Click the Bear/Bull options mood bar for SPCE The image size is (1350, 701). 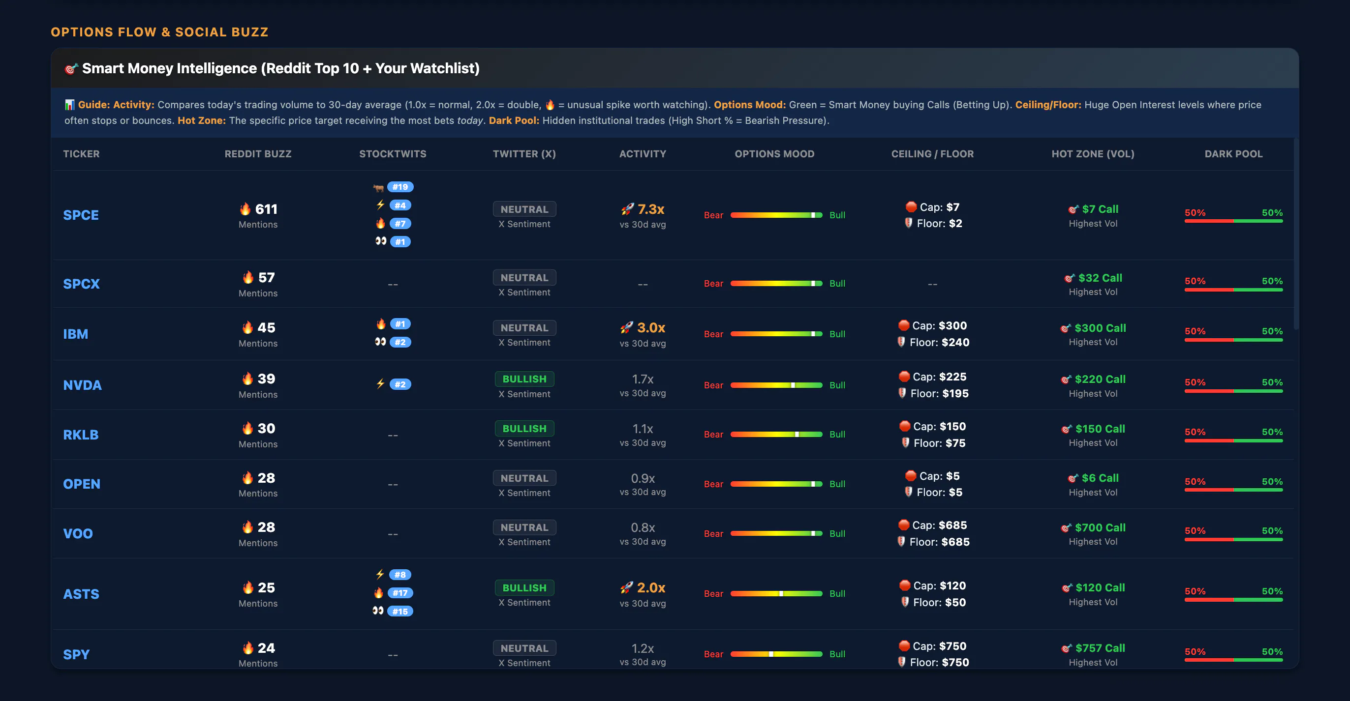(776, 215)
